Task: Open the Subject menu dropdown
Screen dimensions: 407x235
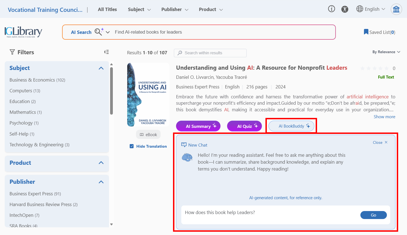Action: [139, 9]
